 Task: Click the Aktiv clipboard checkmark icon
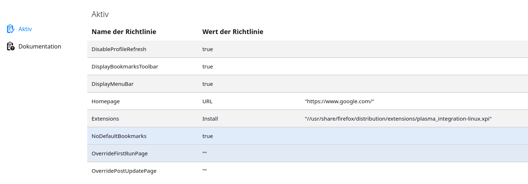pos(10,29)
